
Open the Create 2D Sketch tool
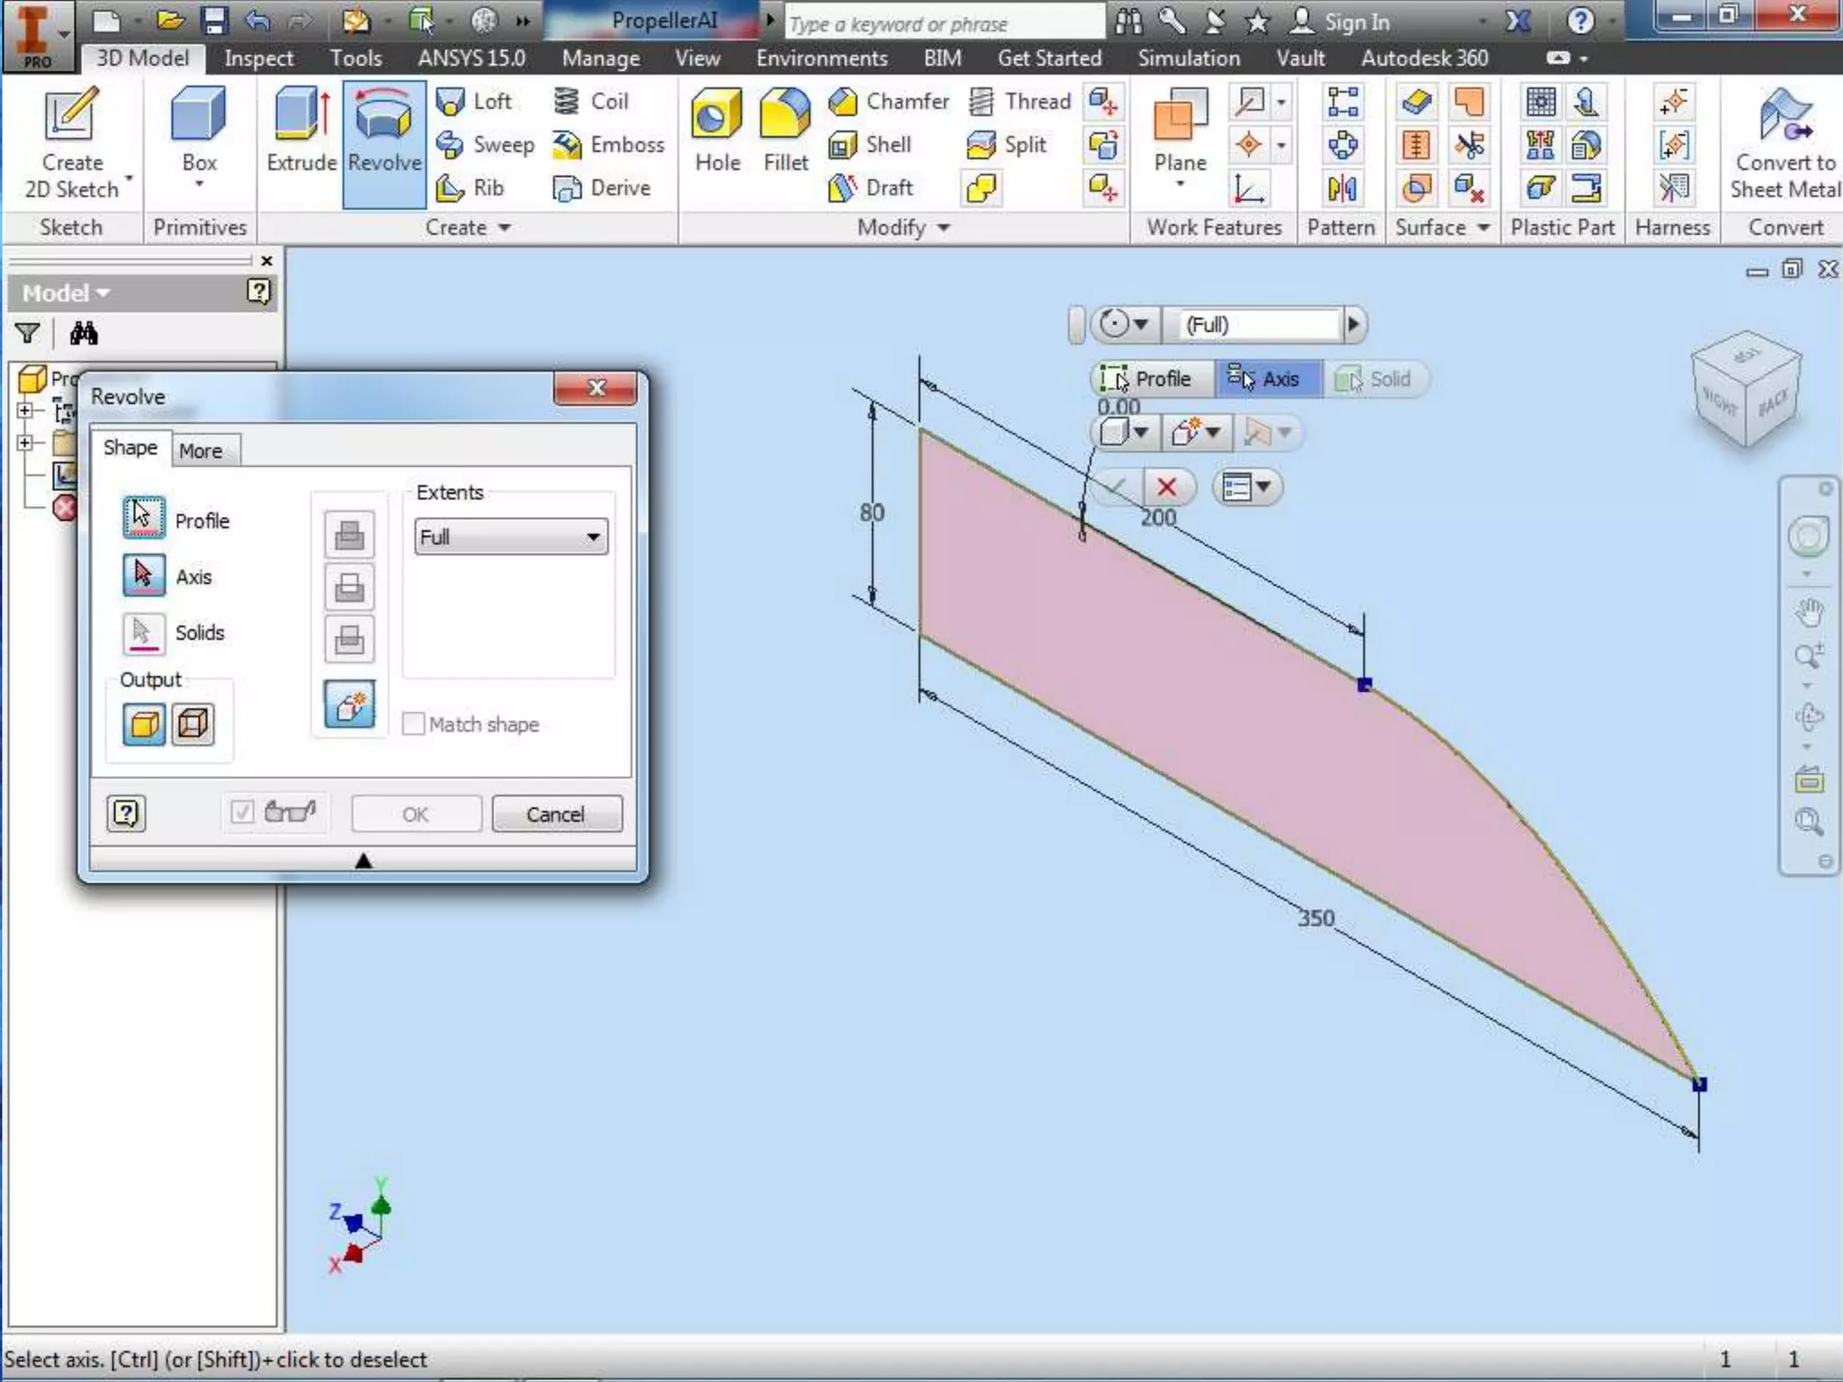(71, 115)
